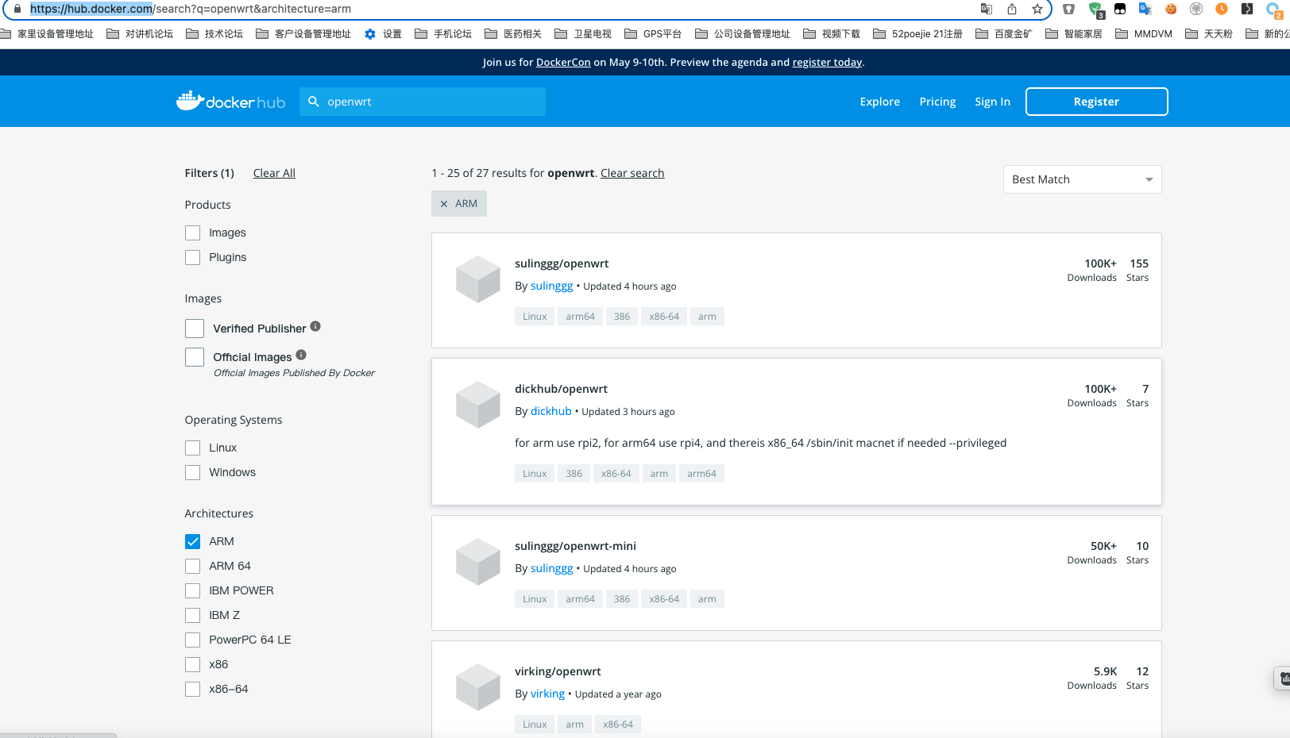Open the 对讲机论坛 bookmark folder
Viewport: 1290px width, 738px height.
[140, 34]
